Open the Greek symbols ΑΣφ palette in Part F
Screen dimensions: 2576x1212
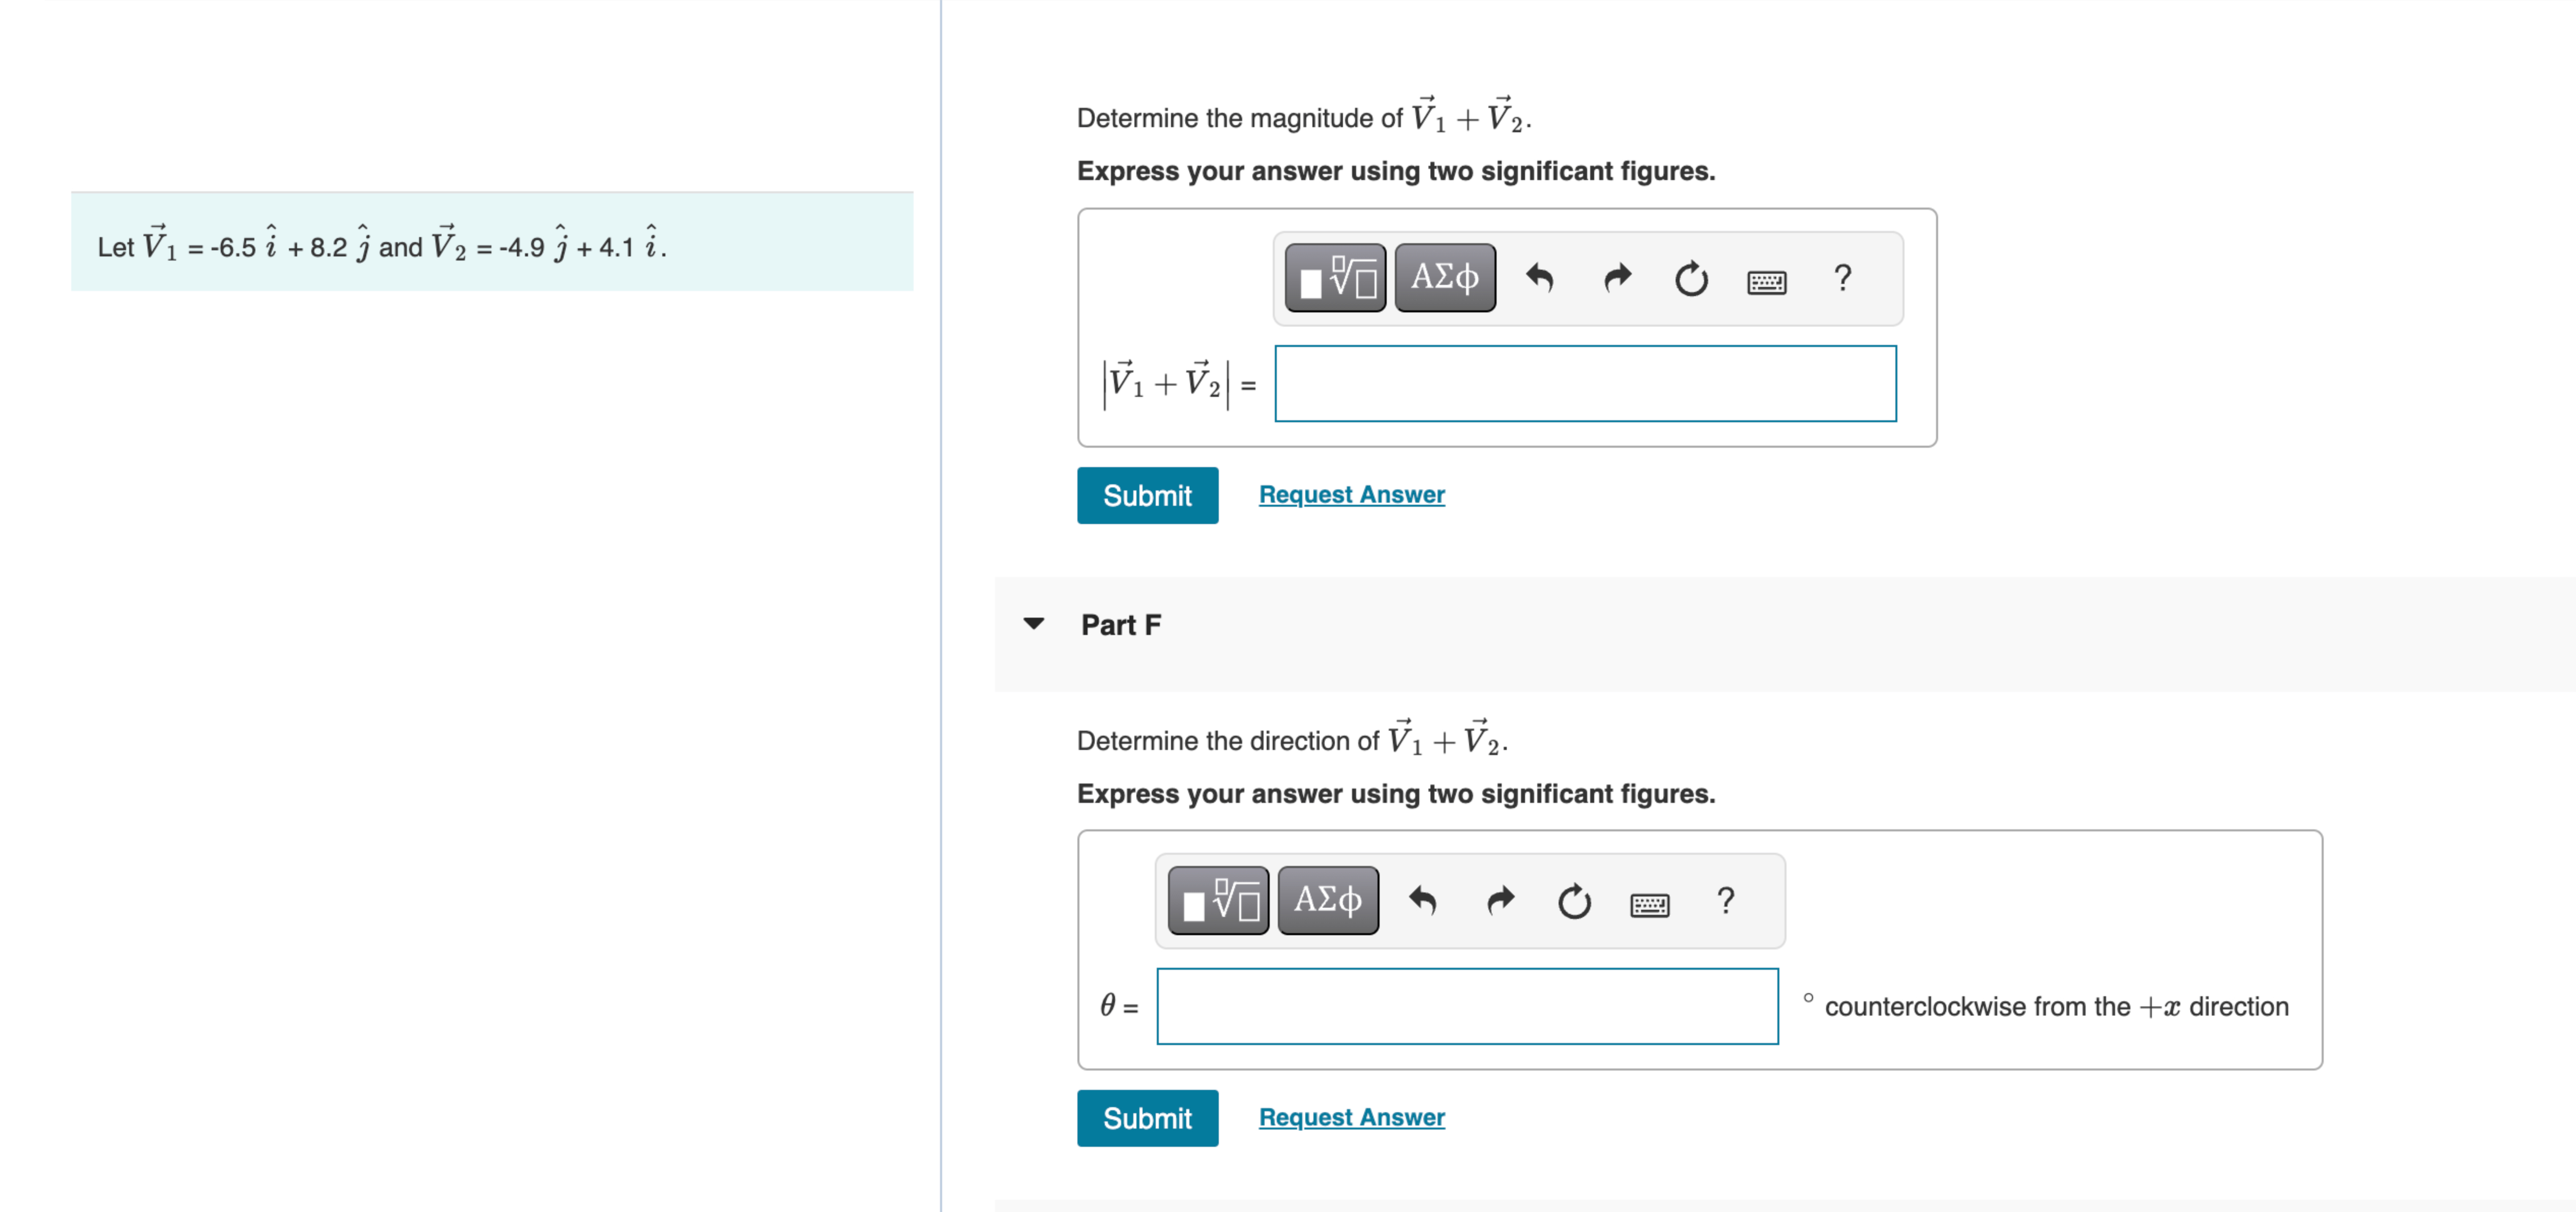tap(1327, 900)
